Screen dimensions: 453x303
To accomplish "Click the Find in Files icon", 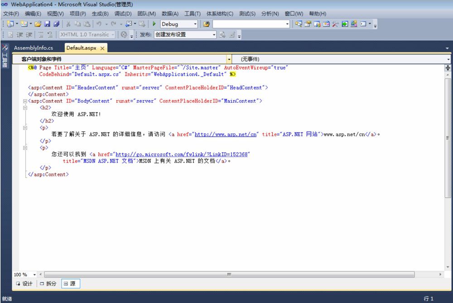I will coord(206,24).
